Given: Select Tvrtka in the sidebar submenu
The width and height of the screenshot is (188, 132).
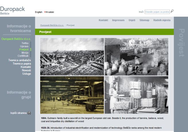Looking at the screenshot, I should 25,43.
